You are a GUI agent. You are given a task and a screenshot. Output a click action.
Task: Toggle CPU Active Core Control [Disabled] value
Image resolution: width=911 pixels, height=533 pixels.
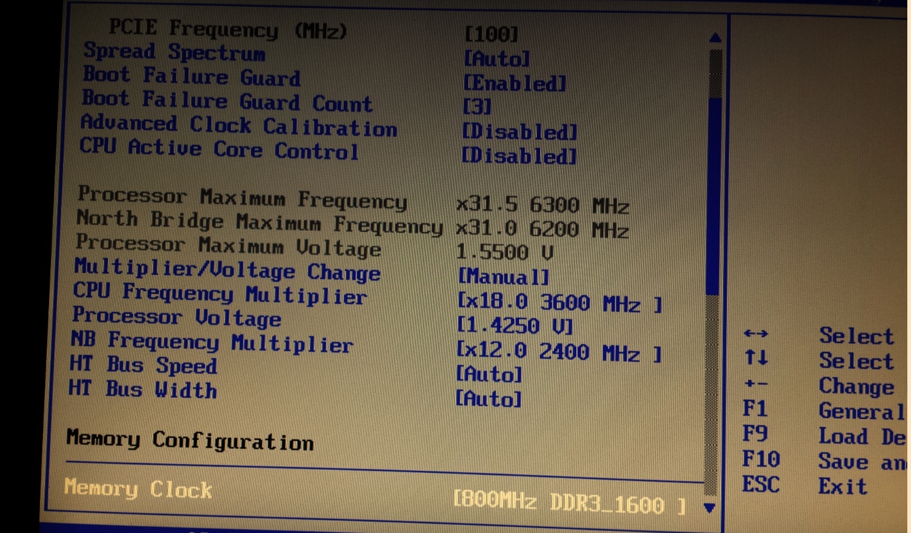(519, 156)
